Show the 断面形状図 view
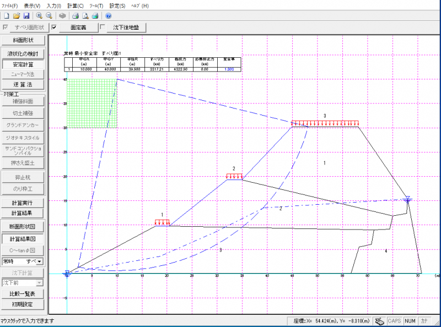The height and width of the screenshot is (327, 441). pyautogui.click(x=23, y=227)
